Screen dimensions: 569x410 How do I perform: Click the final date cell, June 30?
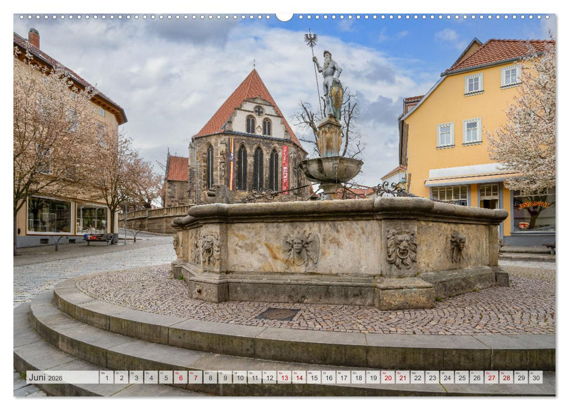(x=537, y=378)
